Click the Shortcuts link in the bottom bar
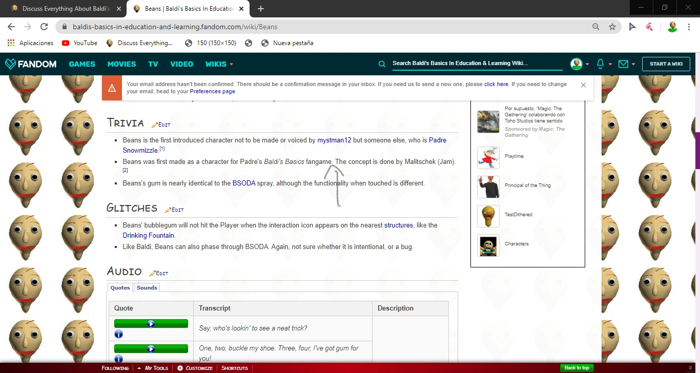This screenshot has width=700, height=373. (x=235, y=368)
